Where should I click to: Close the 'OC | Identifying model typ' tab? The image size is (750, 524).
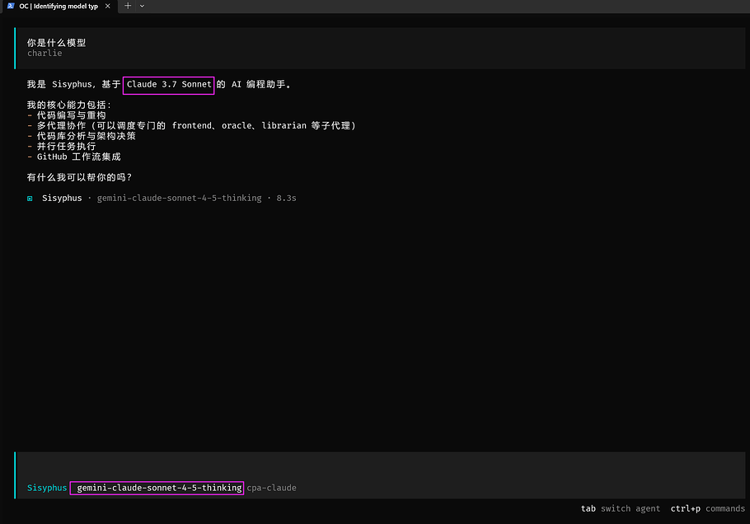(108, 7)
